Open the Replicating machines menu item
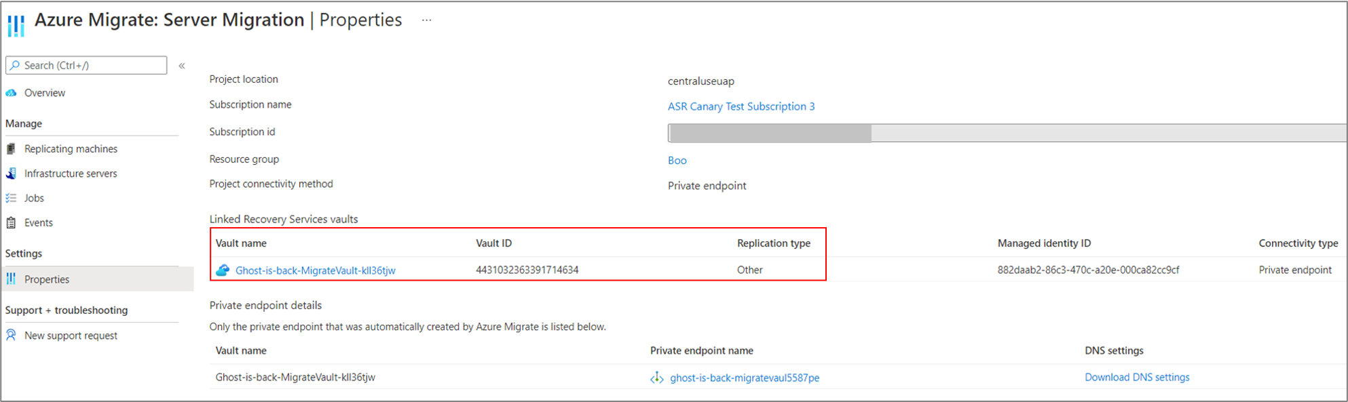 pos(71,148)
